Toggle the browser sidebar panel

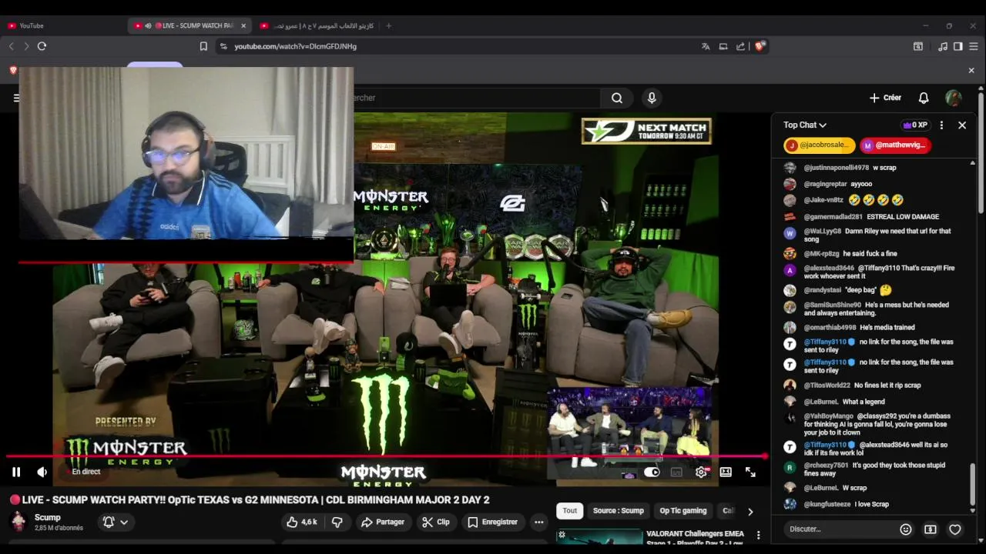(x=958, y=46)
